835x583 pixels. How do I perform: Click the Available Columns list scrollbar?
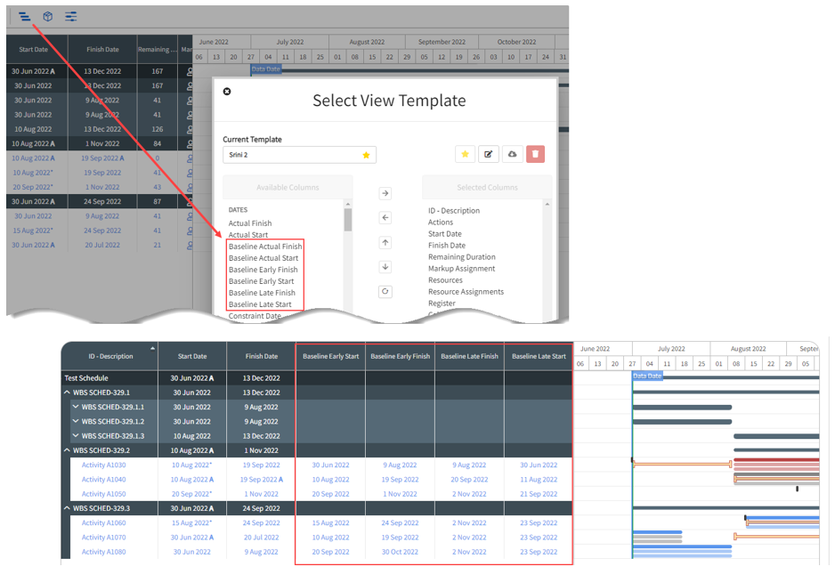348,220
